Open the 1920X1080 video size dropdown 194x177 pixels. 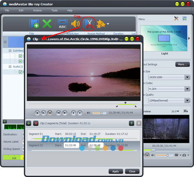pyautogui.click(x=187, y=77)
